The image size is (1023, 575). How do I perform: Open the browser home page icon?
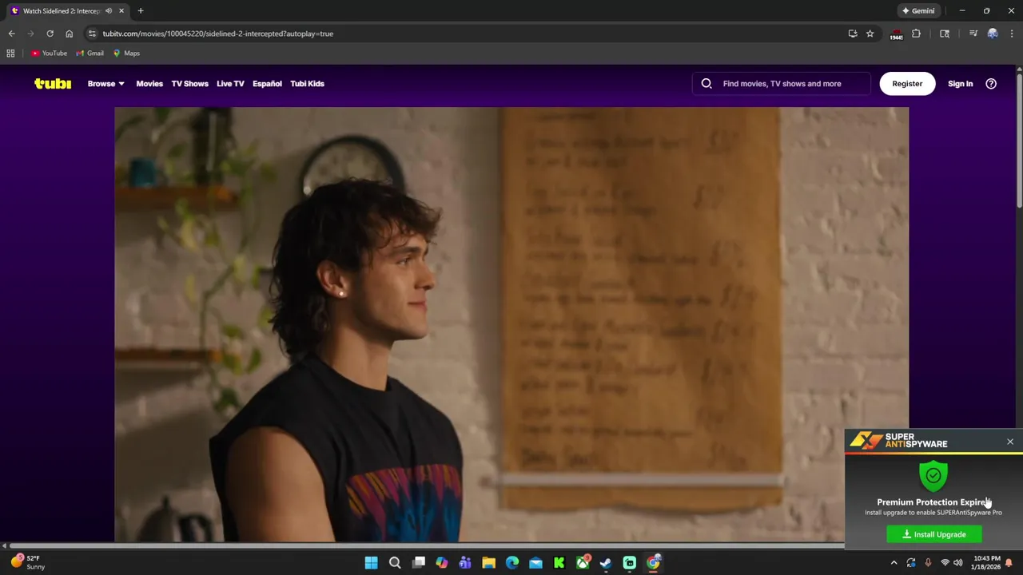(69, 34)
